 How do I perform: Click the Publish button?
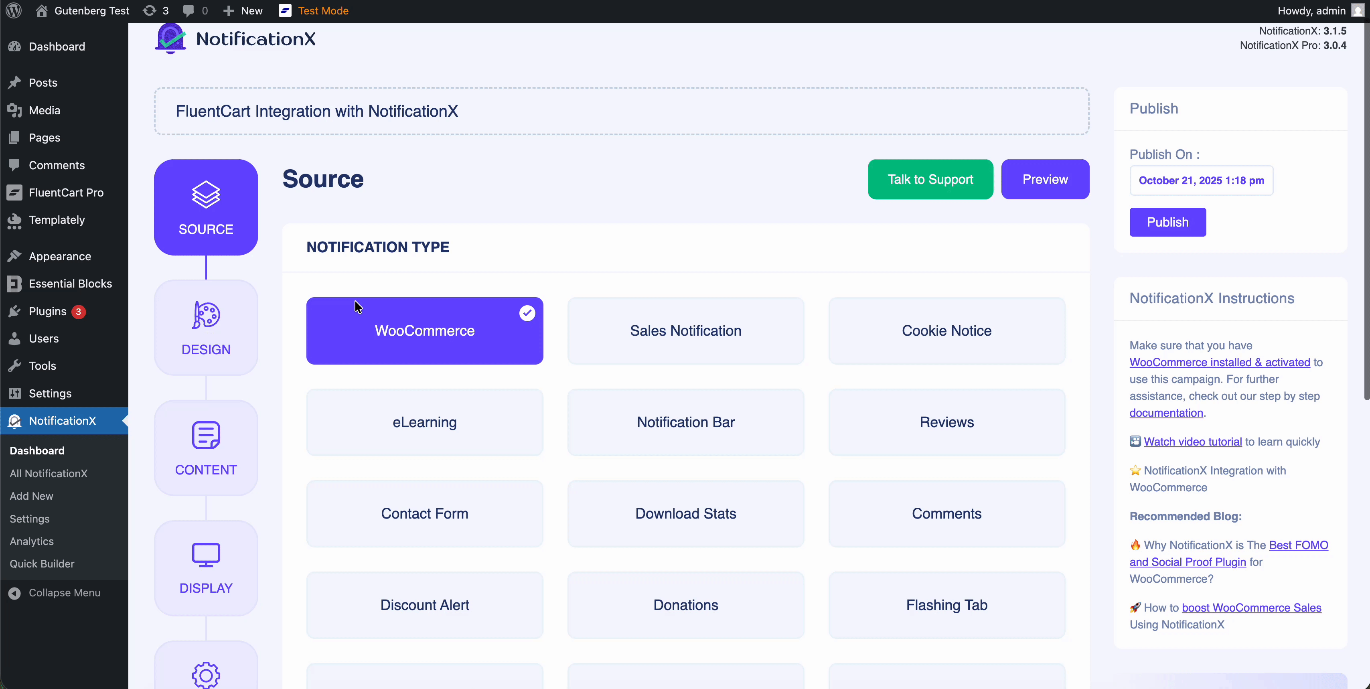click(x=1167, y=222)
